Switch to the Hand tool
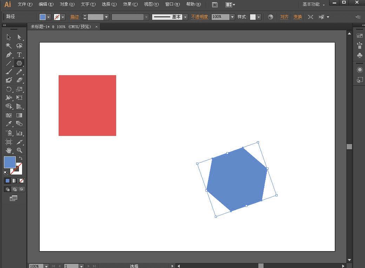365x268 pixels. tap(9, 150)
